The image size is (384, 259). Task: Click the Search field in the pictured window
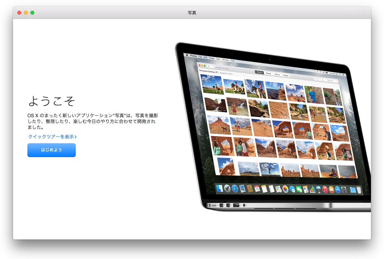[331, 80]
